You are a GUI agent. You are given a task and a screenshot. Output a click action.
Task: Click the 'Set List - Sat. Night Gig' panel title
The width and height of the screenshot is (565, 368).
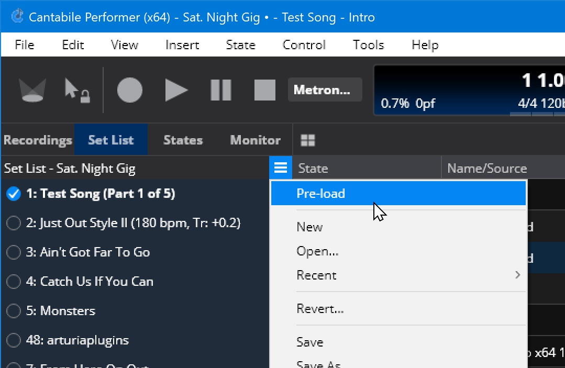(x=70, y=168)
